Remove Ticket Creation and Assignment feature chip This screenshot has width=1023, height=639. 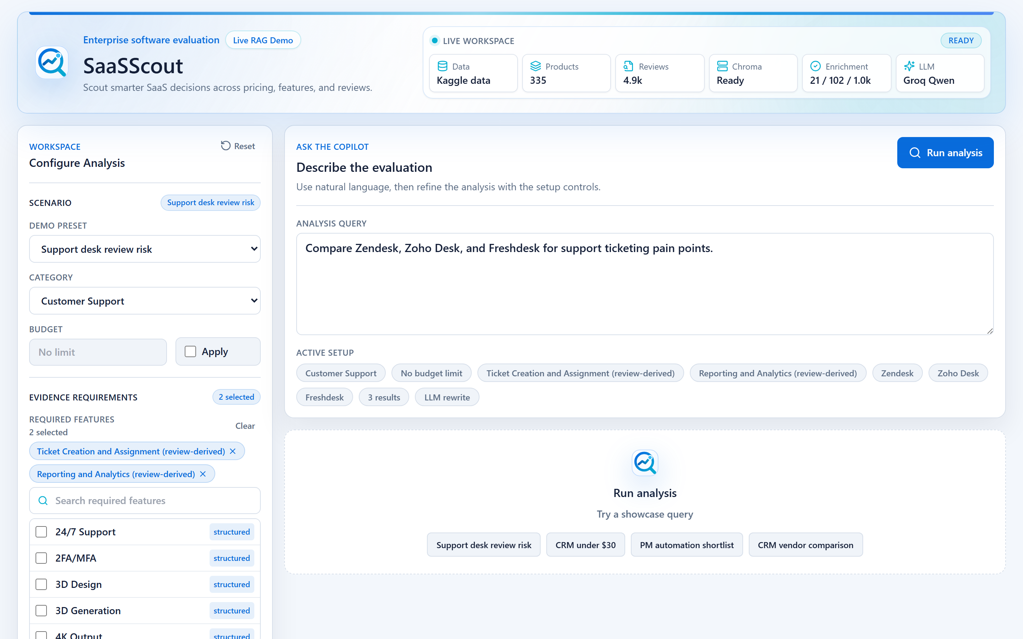click(x=233, y=451)
